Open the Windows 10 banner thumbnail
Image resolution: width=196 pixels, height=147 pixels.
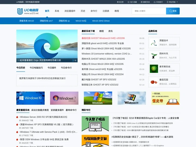pyautogui.click(x=30, y=98)
